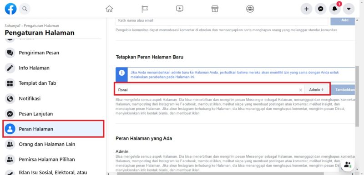
Task: Click the Peran Halaman person icon
Action: [10, 129]
